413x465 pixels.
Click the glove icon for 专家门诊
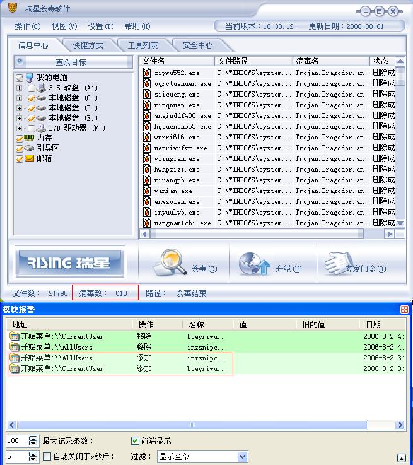(339, 263)
